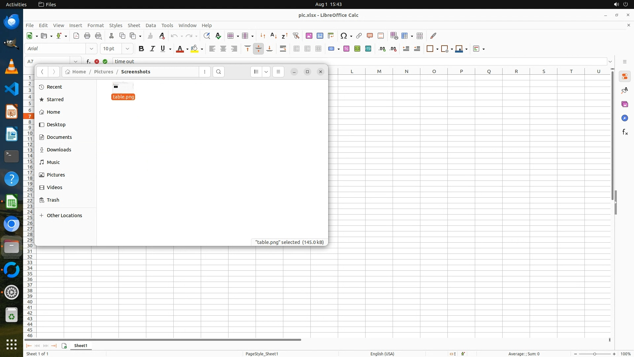Toggle Wrap Text button
The height and width of the screenshot is (357, 634).
click(x=283, y=49)
